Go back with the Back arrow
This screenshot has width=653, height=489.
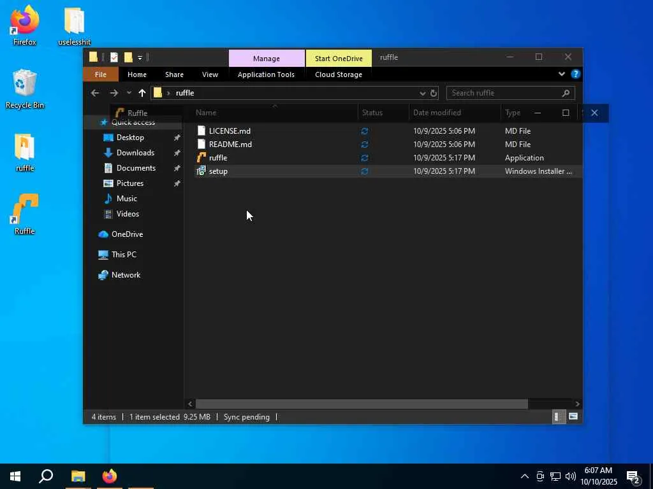coord(95,93)
